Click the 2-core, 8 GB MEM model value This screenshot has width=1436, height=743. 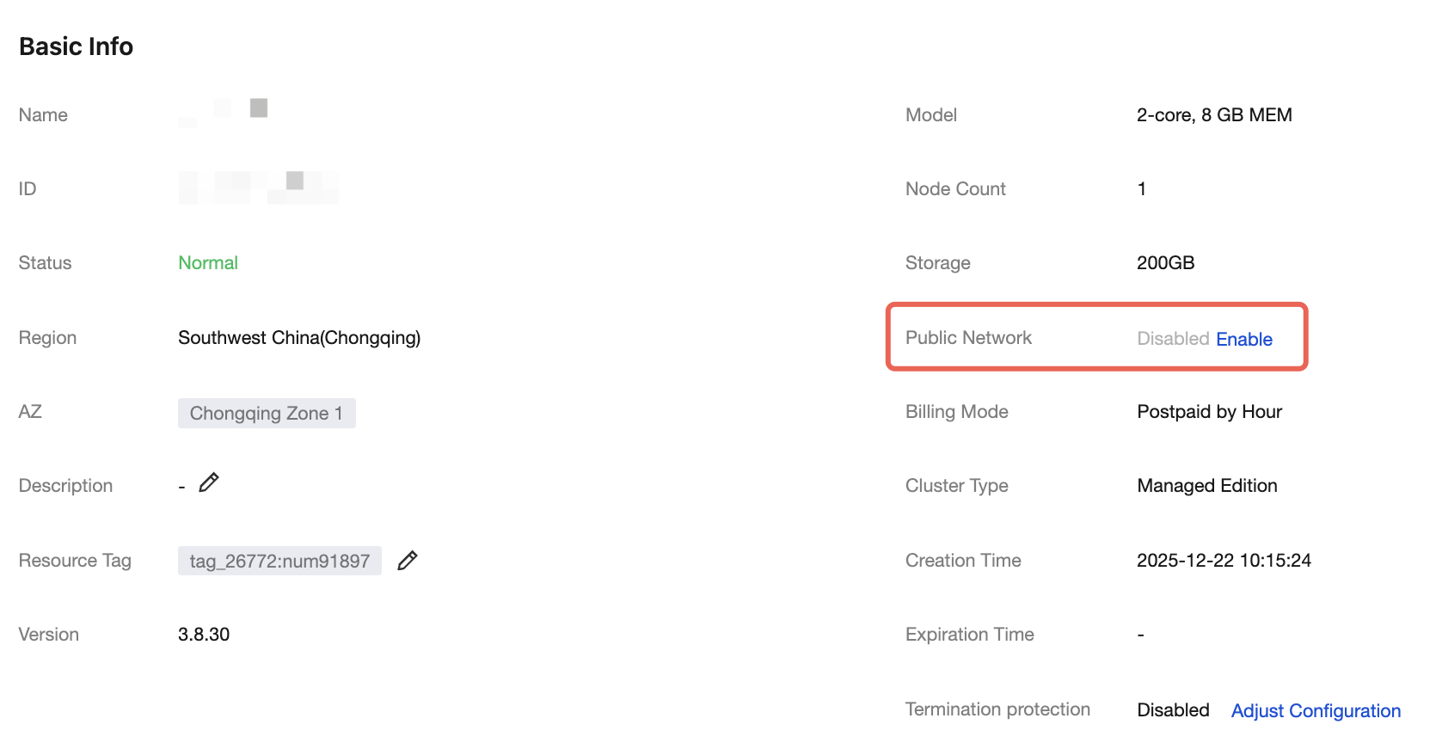click(x=1213, y=115)
